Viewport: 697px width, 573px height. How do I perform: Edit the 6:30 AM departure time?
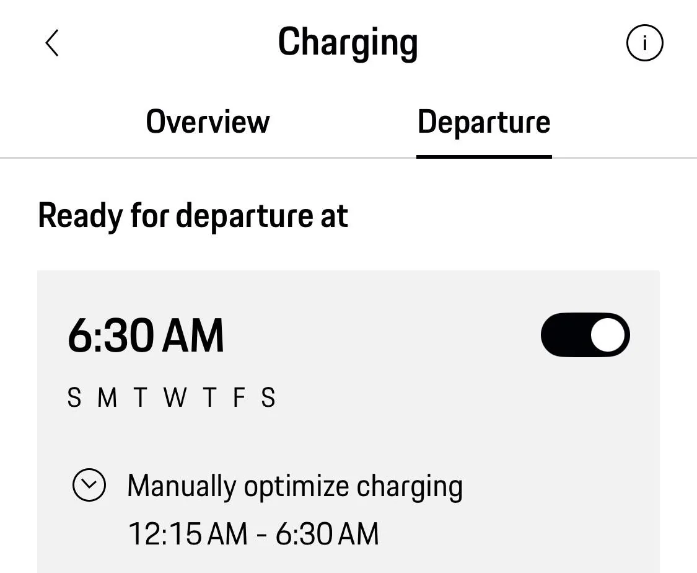click(x=146, y=336)
